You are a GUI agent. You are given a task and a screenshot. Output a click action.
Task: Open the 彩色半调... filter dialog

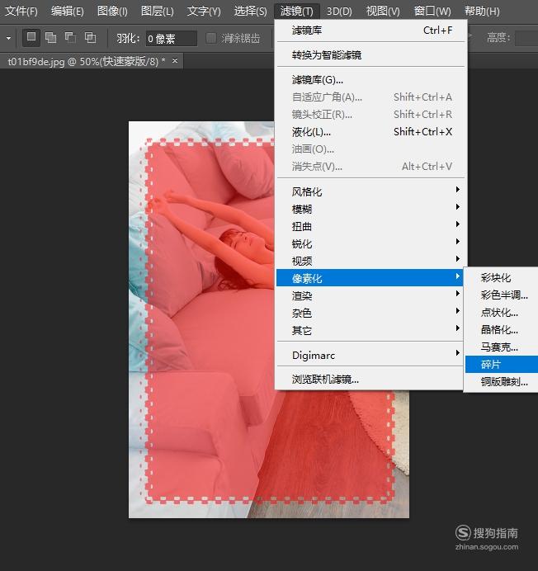(502, 295)
